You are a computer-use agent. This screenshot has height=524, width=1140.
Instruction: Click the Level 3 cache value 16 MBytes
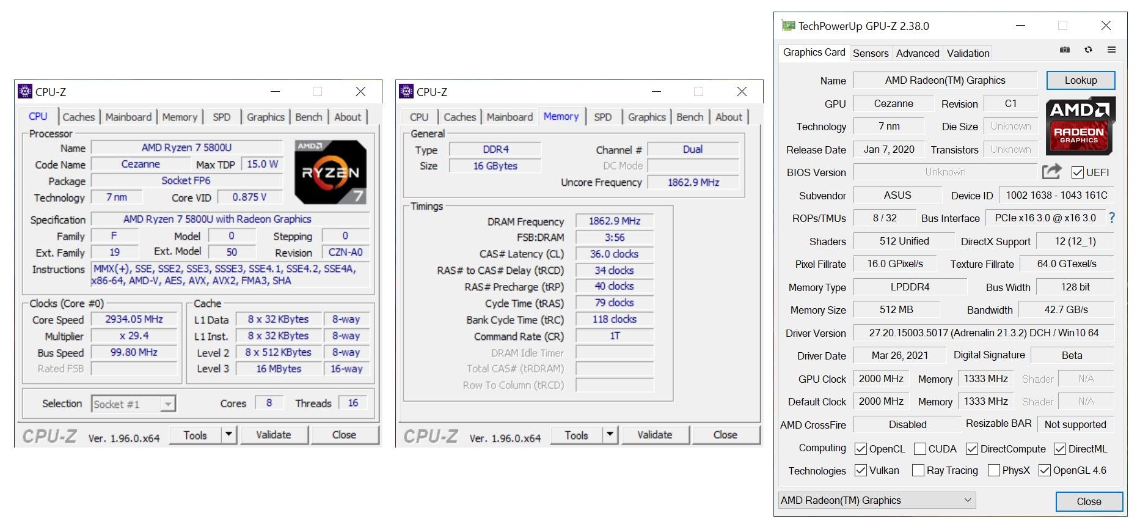coord(279,369)
